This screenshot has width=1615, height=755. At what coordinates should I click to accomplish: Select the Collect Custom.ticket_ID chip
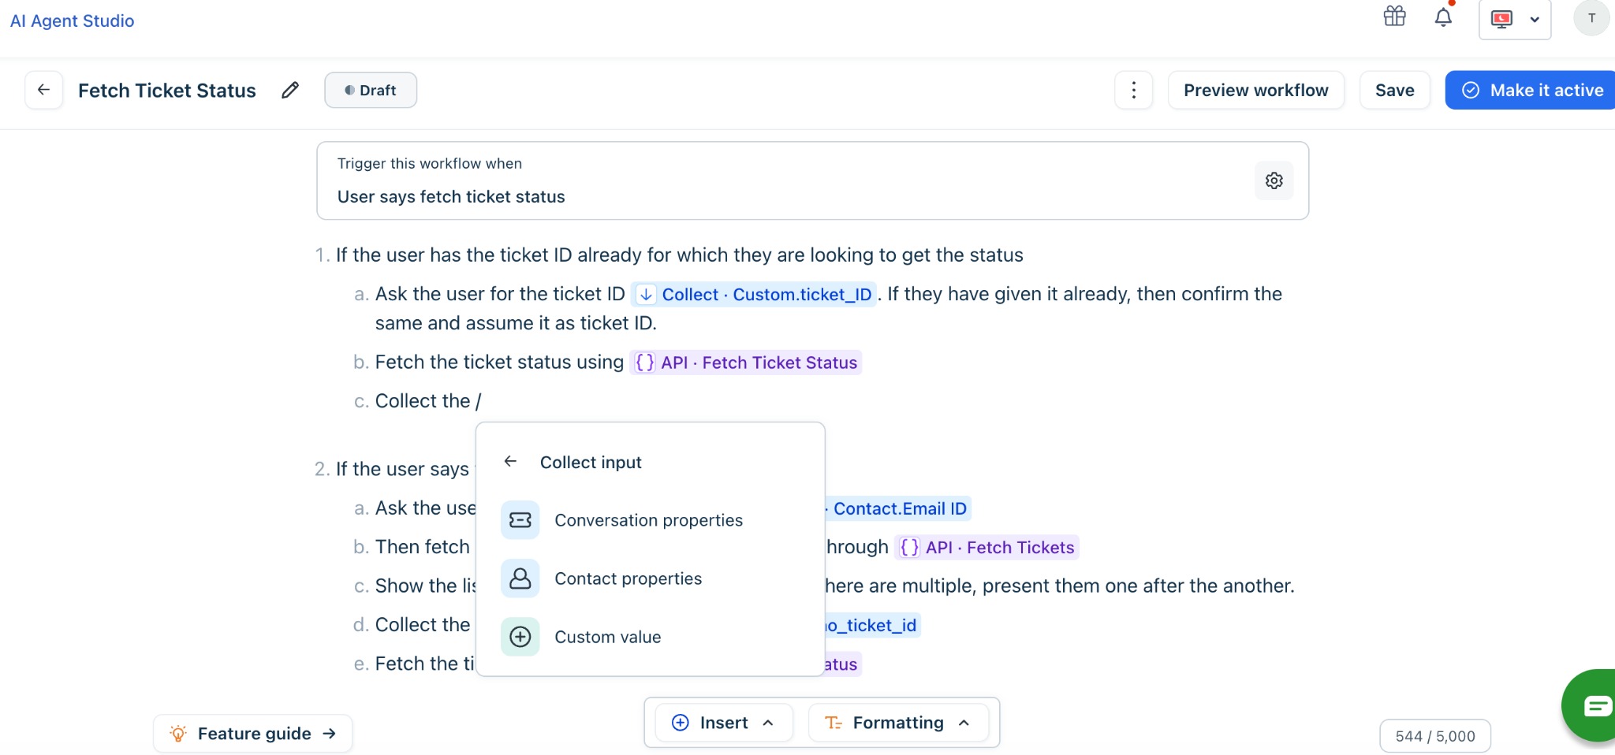[x=755, y=294]
